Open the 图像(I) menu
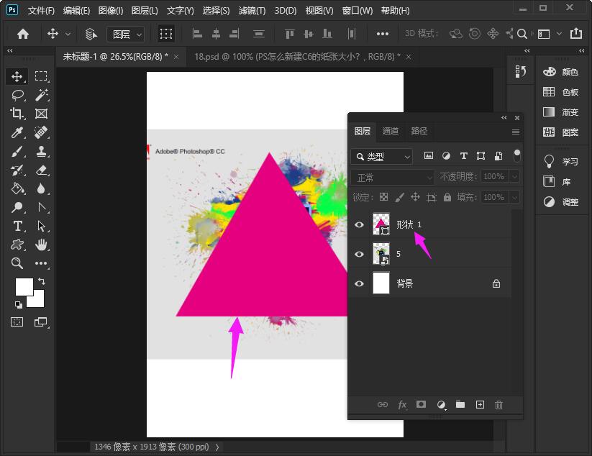 coord(111,11)
